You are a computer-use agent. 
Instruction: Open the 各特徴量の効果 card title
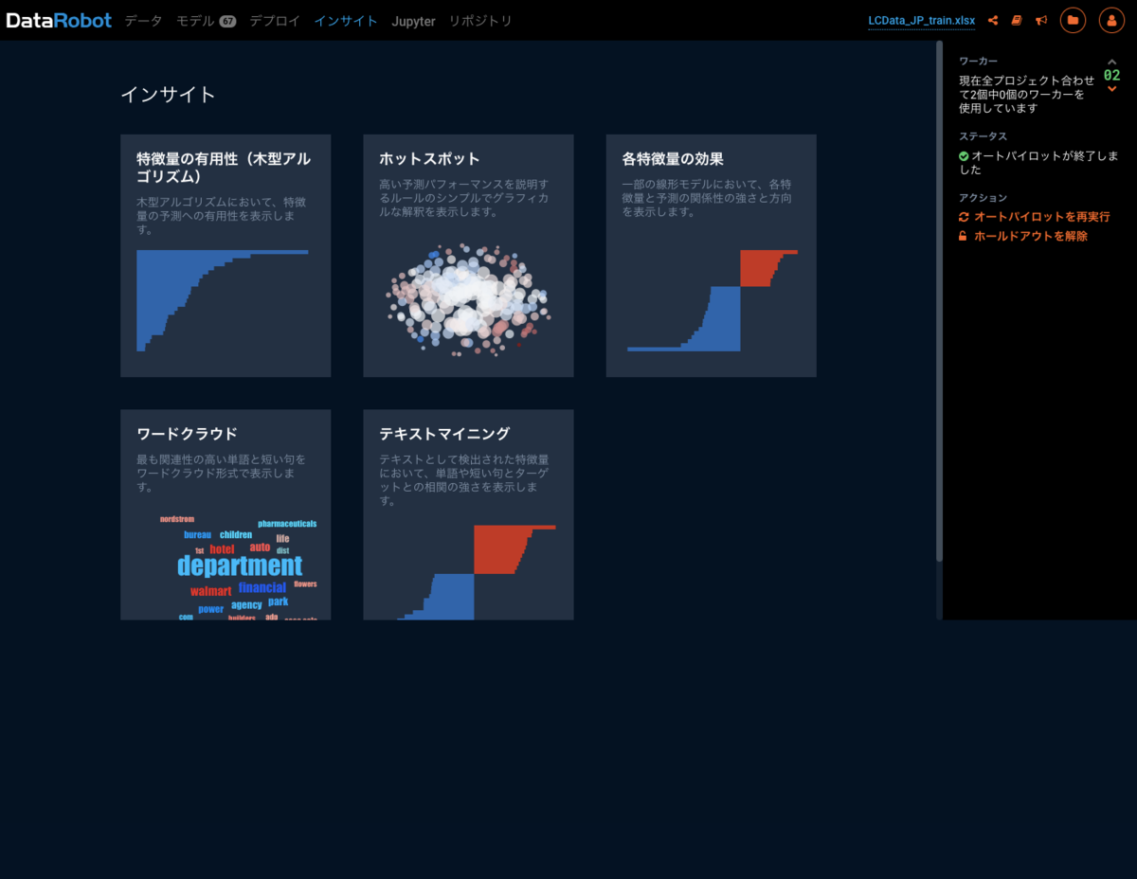(x=673, y=159)
